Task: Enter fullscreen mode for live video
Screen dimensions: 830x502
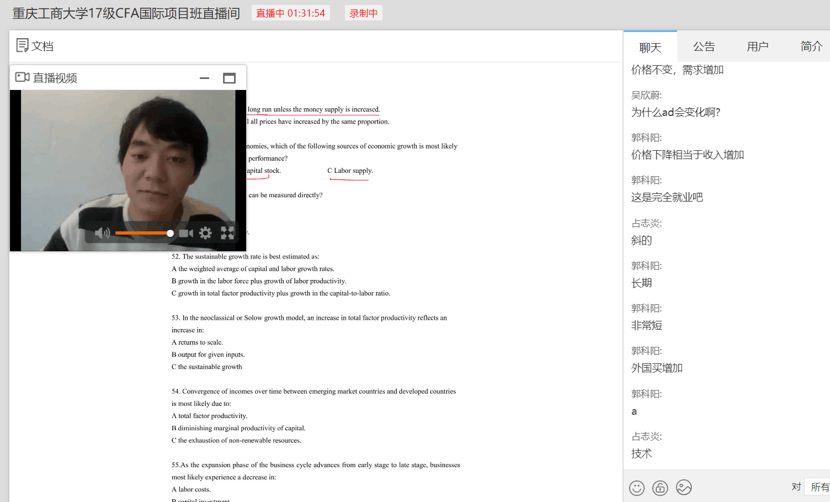Action: pyautogui.click(x=227, y=233)
